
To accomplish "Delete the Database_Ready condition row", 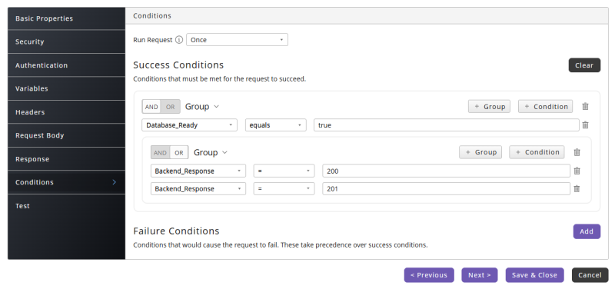I will (x=585, y=125).
